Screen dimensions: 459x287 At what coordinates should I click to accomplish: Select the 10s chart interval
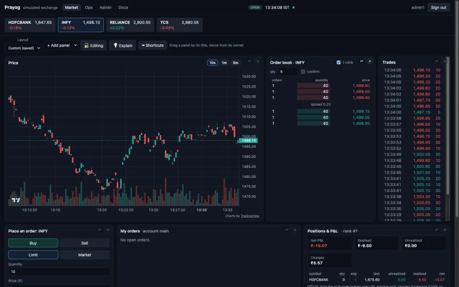[x=212, y=63]
